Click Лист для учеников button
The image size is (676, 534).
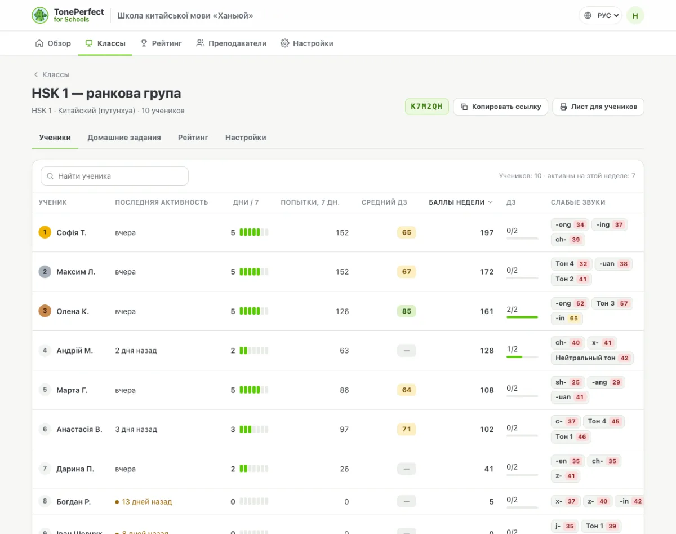(x=598, y=107)
